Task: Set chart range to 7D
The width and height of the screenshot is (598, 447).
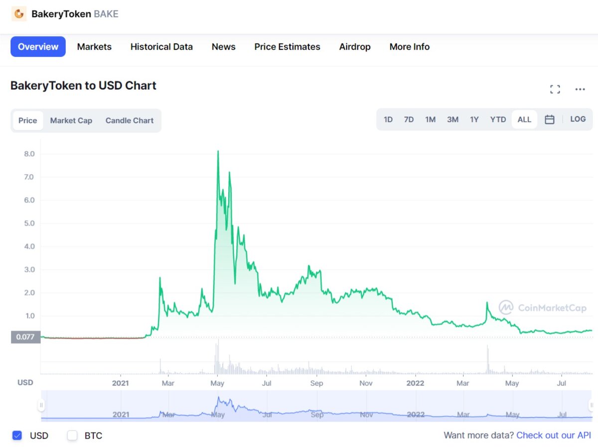Action: point(409,120)
